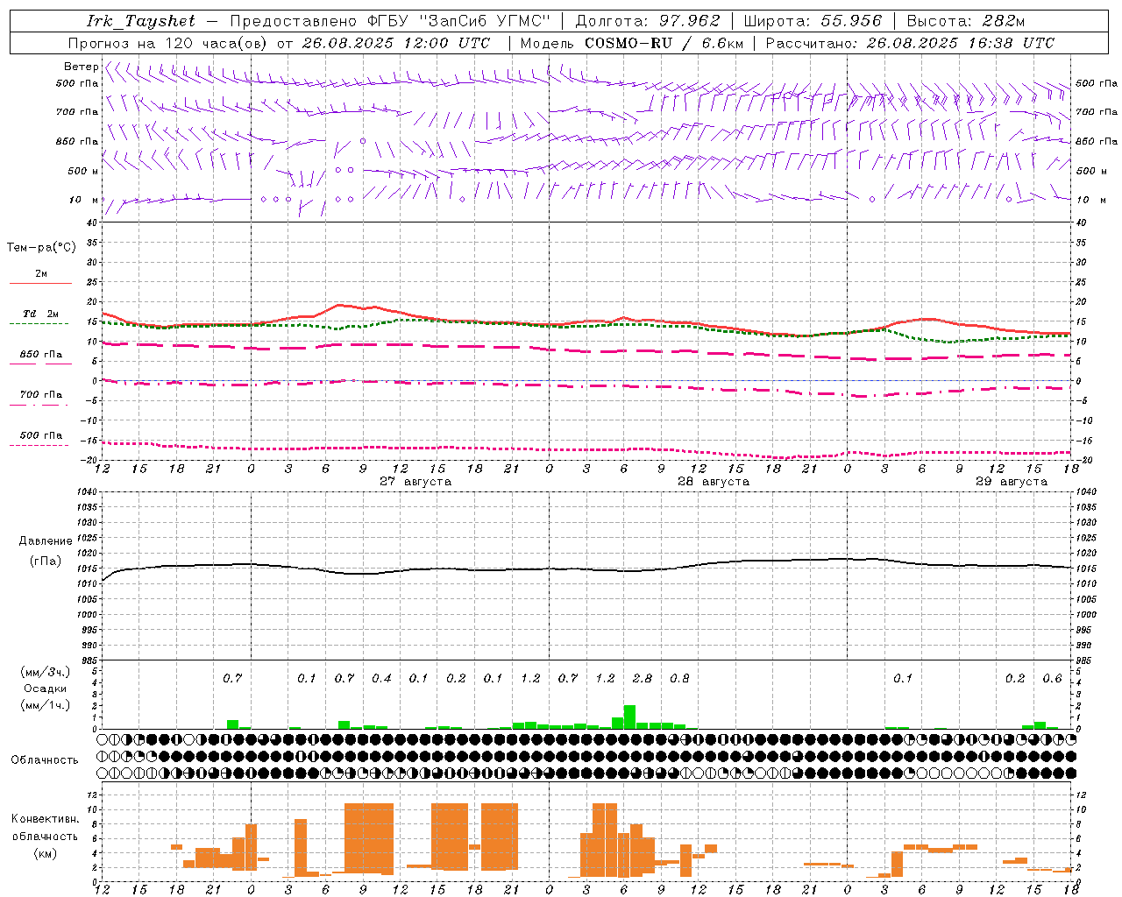Select the Давление pressure panel label
The width and height of the screenshot is (1122, 897).
[x=46, y=541]
